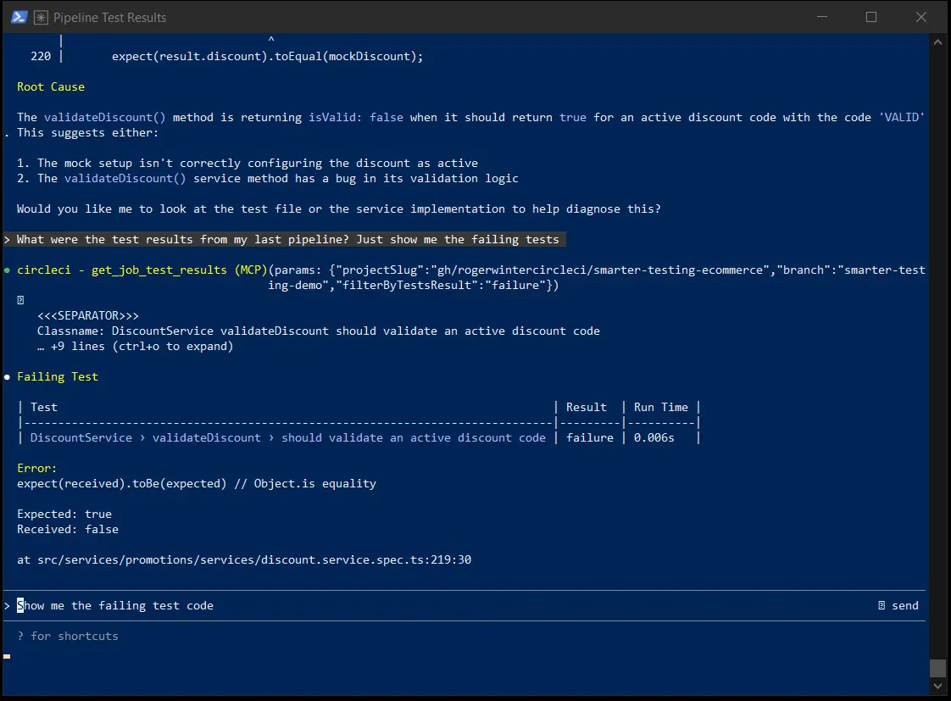
Task: Click the PowerShell icon in title bar
Action: 19,17
